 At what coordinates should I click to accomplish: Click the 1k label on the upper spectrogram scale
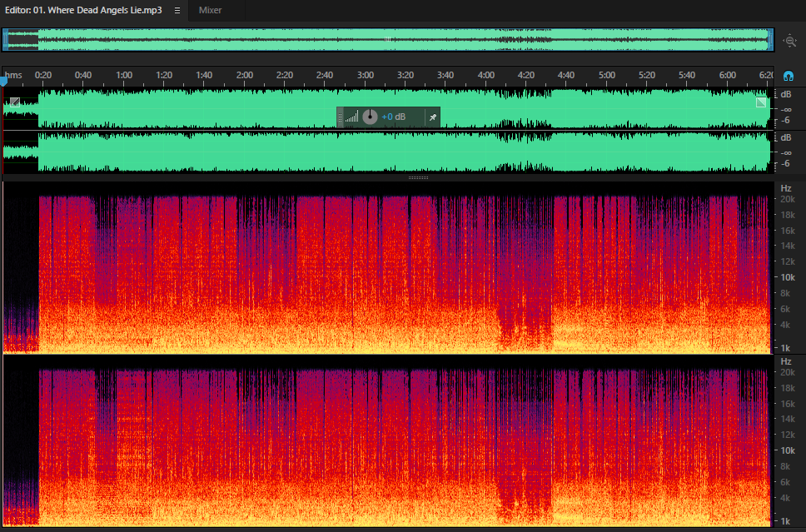click(x=786, y=348)
